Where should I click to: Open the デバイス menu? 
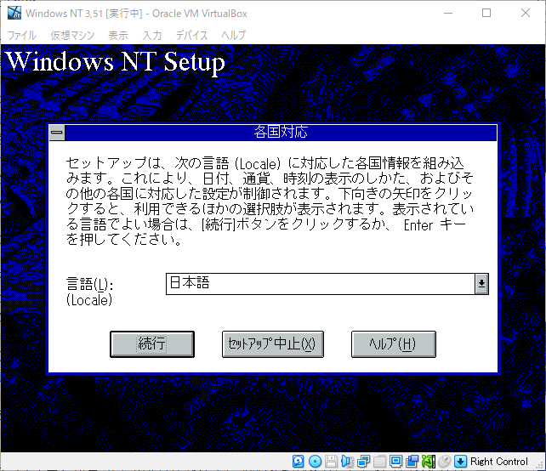coord(191,35)
